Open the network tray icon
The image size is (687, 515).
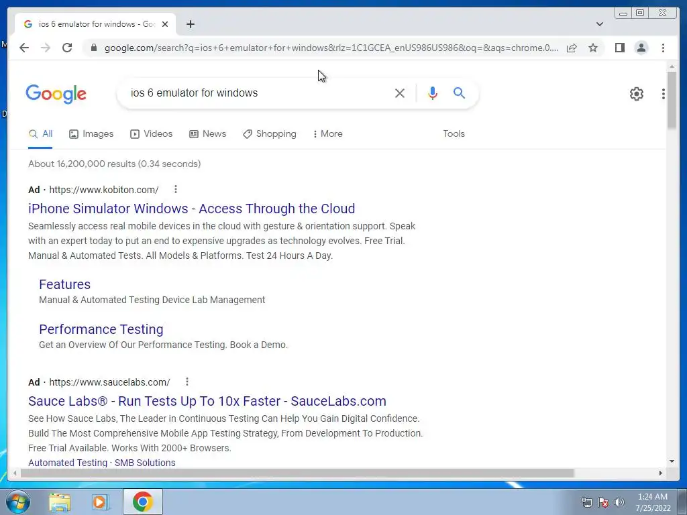tap(586, 502)
